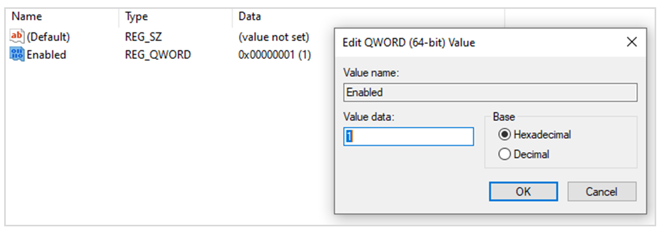
Task: Switch base to Decimal
Action: pos(505,154)
